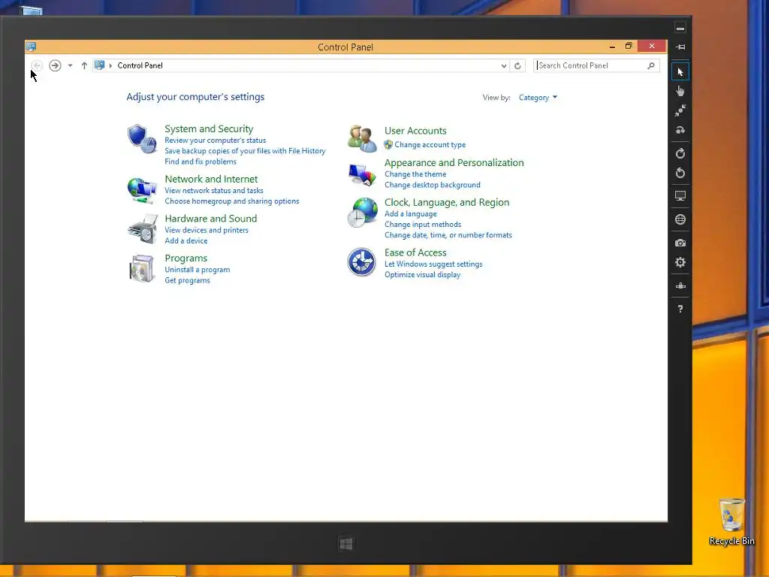Open Ease of Access category
Image resolution: width=769 pixels, height=577 pixels.
415,252
